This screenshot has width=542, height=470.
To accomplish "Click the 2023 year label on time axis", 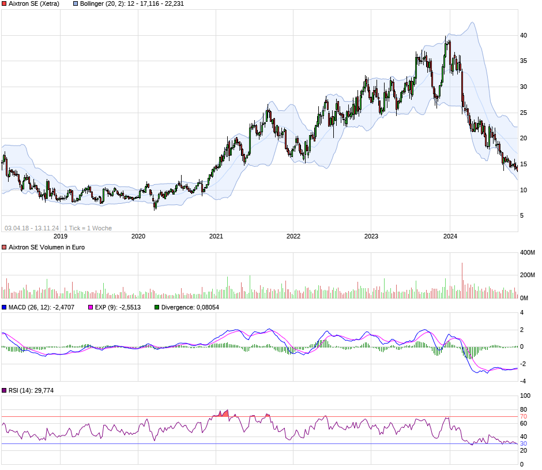I will (371, 236).
